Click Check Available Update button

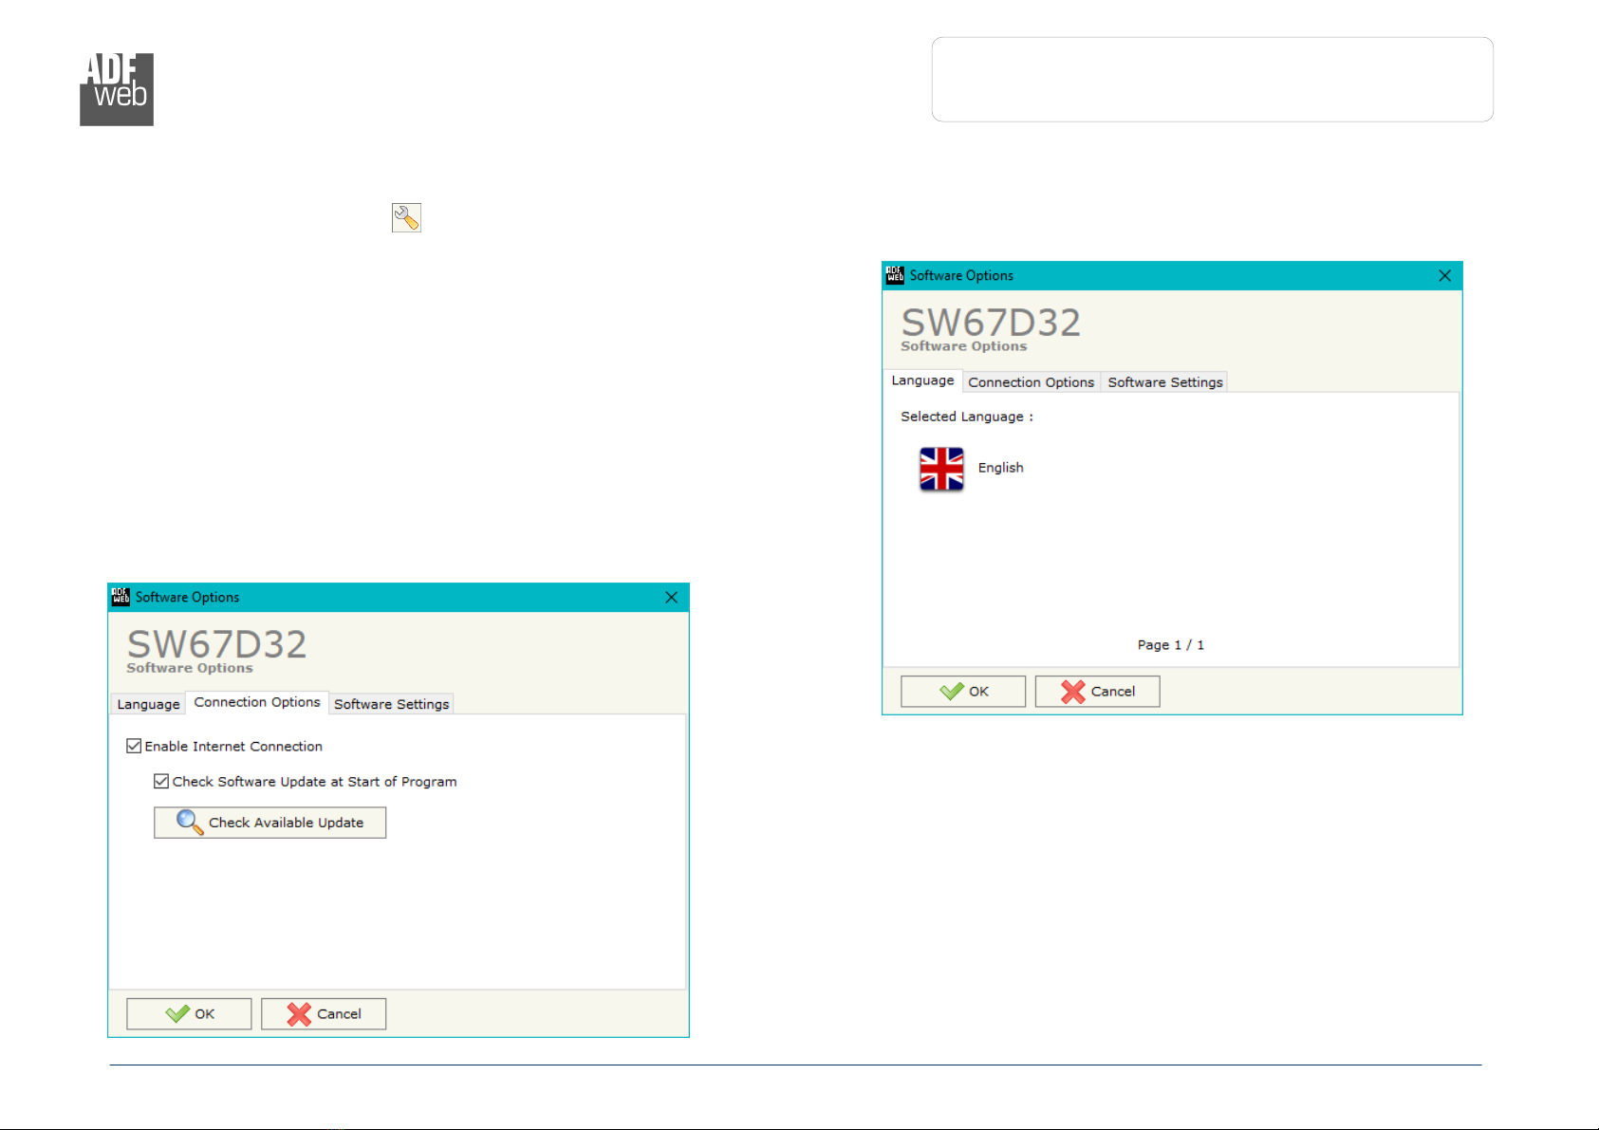coord(270,823)
